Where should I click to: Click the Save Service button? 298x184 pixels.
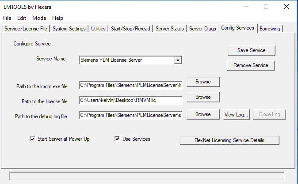tap(251, 50)
